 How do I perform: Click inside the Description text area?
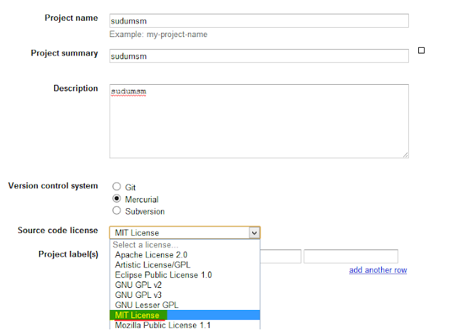(259, 121)
